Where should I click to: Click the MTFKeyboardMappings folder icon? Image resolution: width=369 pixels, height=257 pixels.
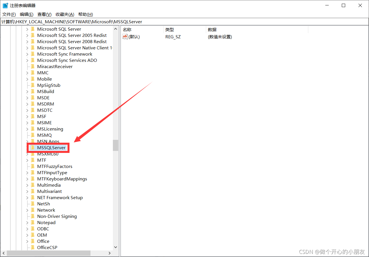coord(33,179)
